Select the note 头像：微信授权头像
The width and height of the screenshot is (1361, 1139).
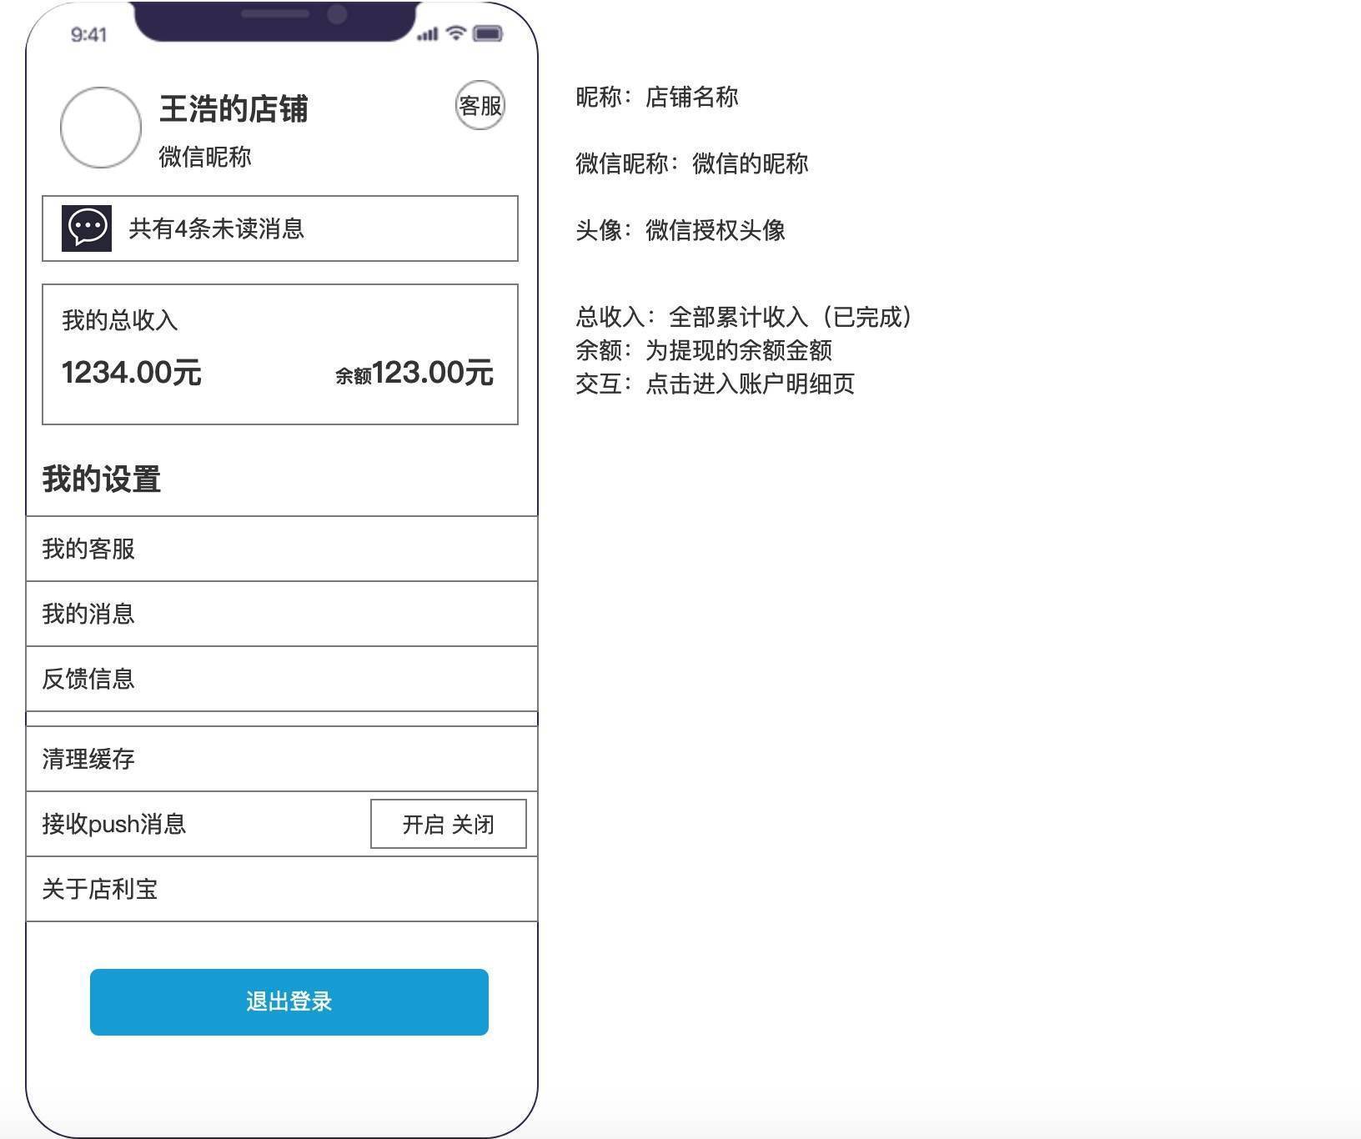[680, 230]
